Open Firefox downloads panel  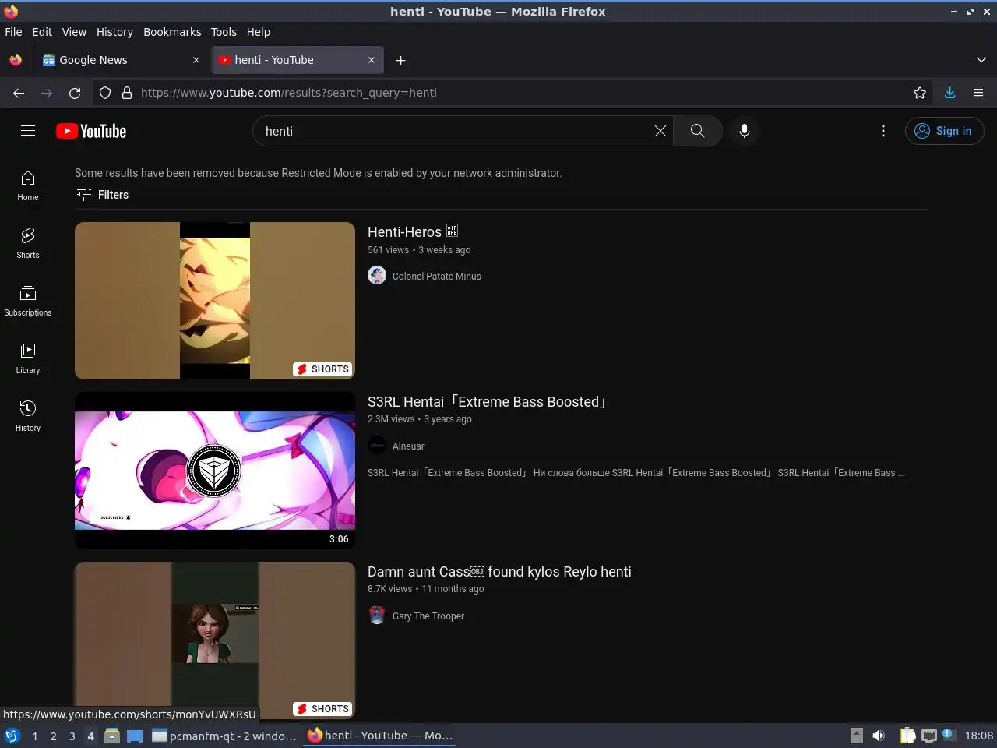pos(950,93)
